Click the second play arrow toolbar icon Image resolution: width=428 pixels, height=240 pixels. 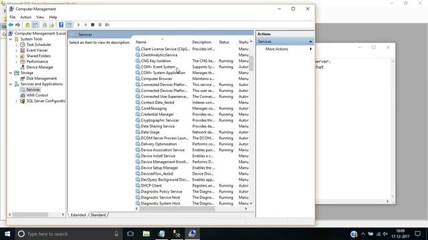point(86,25)
